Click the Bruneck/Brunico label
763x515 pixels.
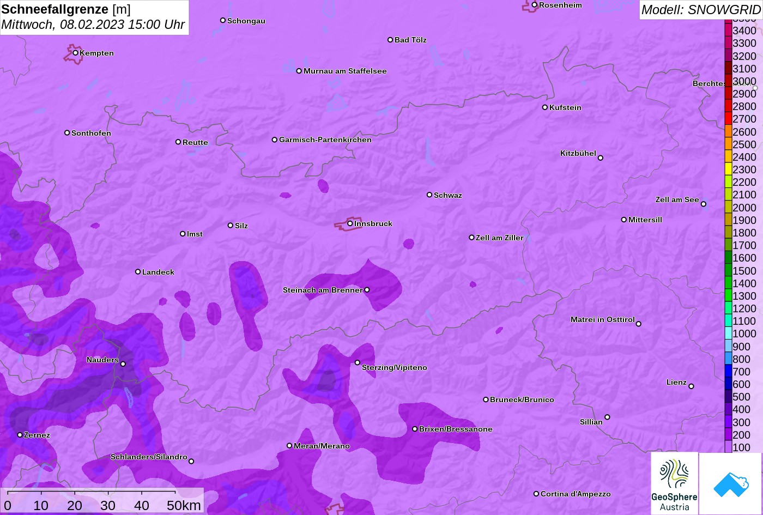tap(522, 399)
